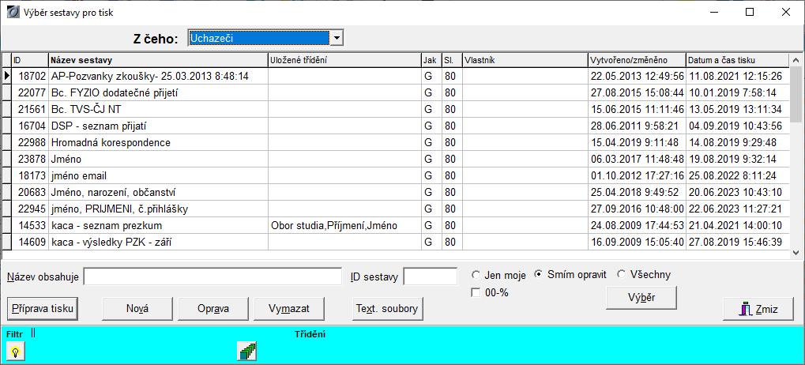Image resolution: width=805 pixels, height=365 pixels.
Task: Focus the Název obsahuje text field
Action: pos(213,277)
